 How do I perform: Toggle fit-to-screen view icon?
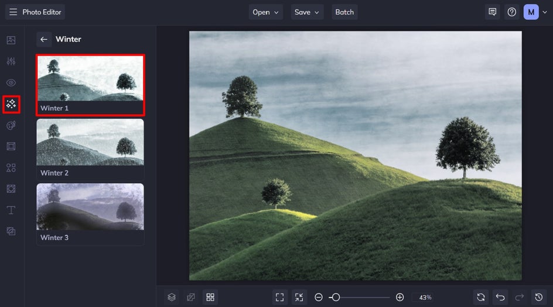(x=279, y=297)
